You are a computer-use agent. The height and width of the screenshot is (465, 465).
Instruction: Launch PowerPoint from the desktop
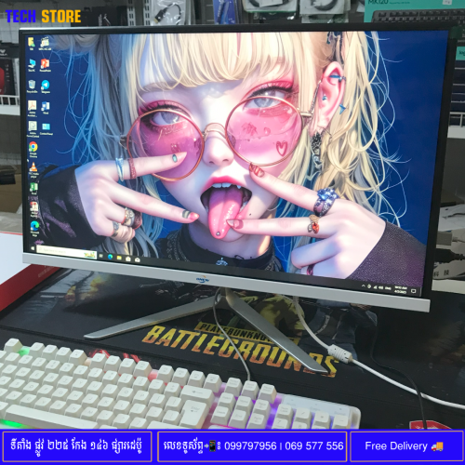point(46,65)
